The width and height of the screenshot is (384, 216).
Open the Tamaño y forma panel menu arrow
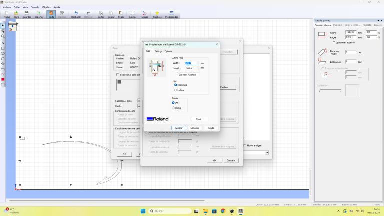pos(378,21)
